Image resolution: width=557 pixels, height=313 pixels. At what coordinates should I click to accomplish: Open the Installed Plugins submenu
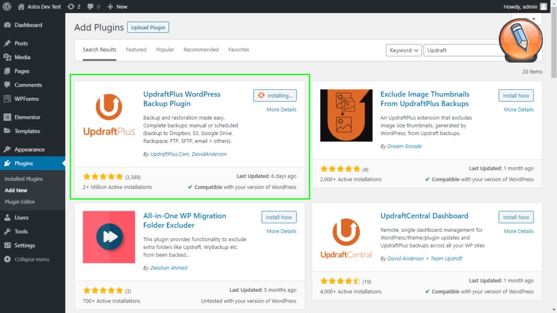point(24,179)
